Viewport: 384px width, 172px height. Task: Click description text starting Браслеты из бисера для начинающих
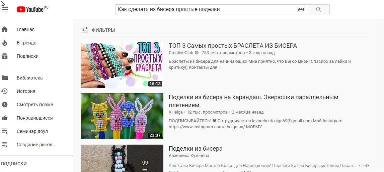click(259, 64)
